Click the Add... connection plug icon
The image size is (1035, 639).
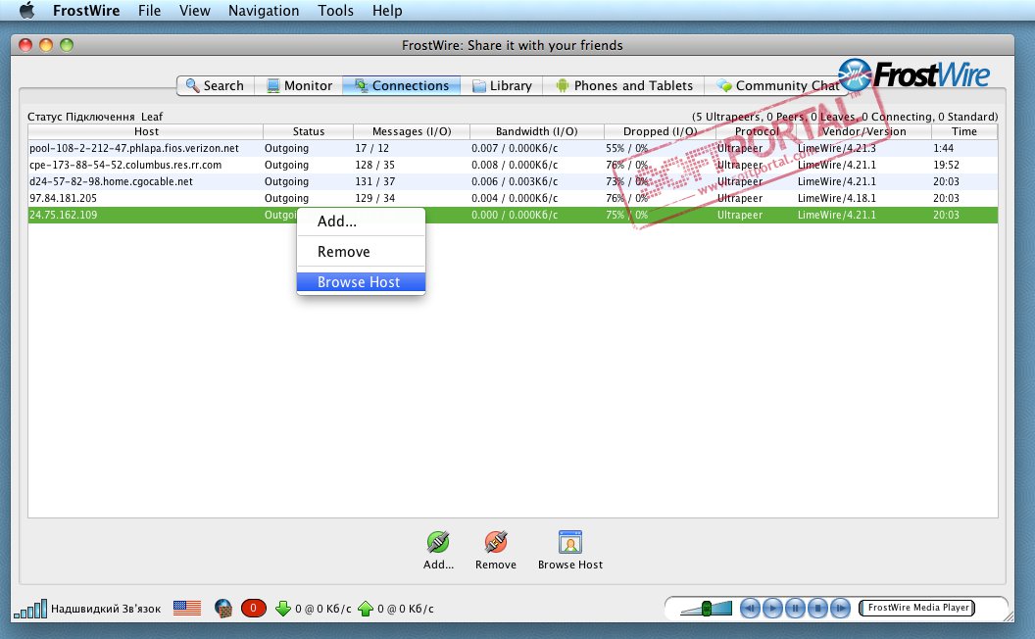438,542
